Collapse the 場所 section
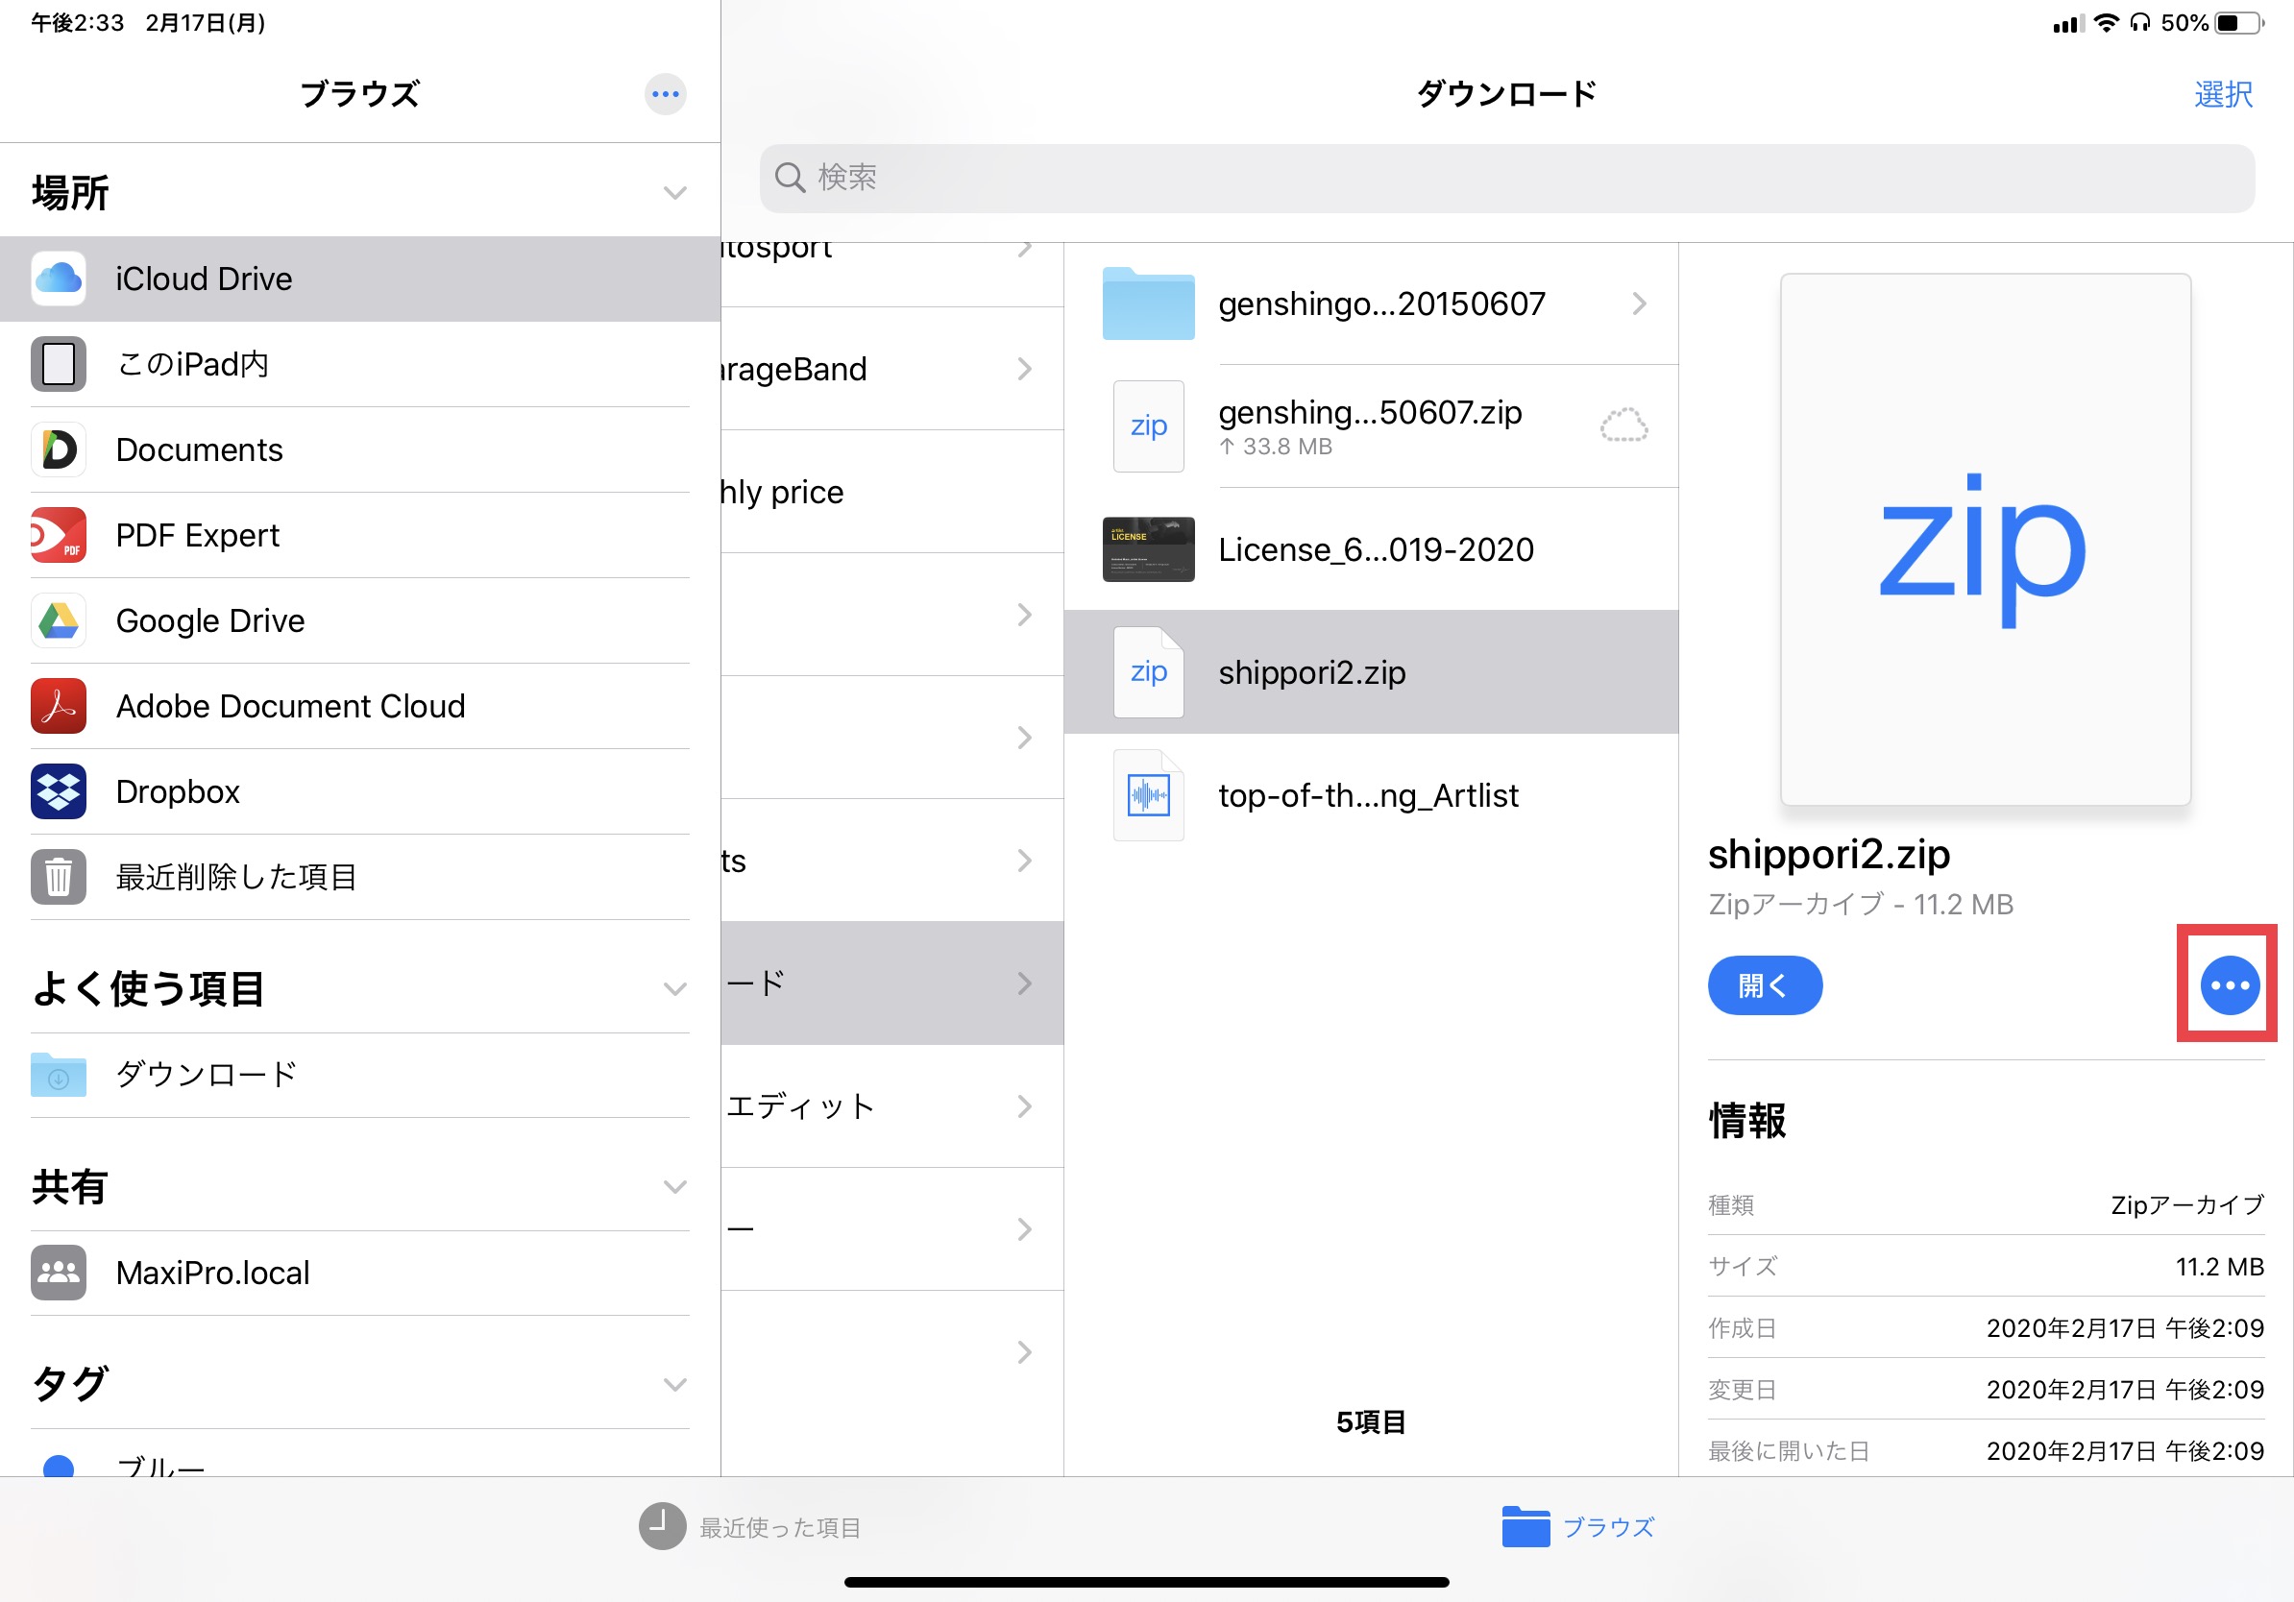The image size is (2294, 1602). pos(675,193)
